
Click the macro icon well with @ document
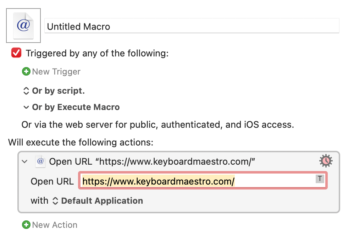click(x=23, y=26)
